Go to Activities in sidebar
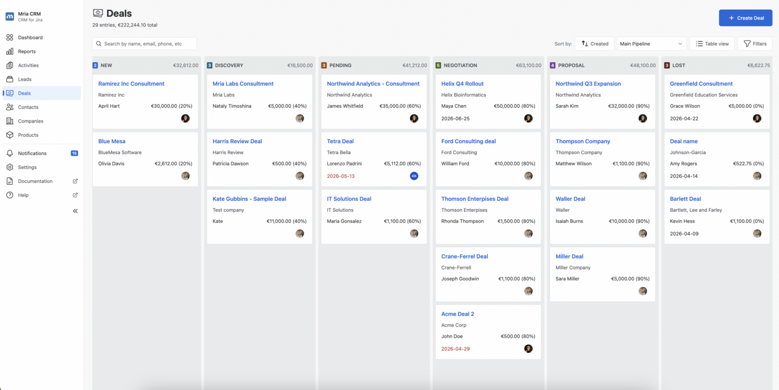This screenshot has height=390, width=779. click(42, 65)
